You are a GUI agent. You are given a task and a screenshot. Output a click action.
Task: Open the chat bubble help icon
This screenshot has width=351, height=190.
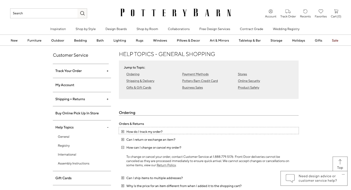coord(290,178)
